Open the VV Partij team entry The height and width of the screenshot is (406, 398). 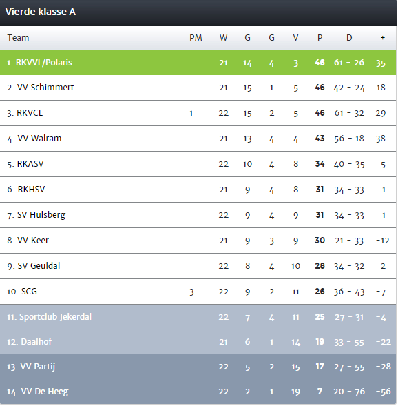point(198,367)
